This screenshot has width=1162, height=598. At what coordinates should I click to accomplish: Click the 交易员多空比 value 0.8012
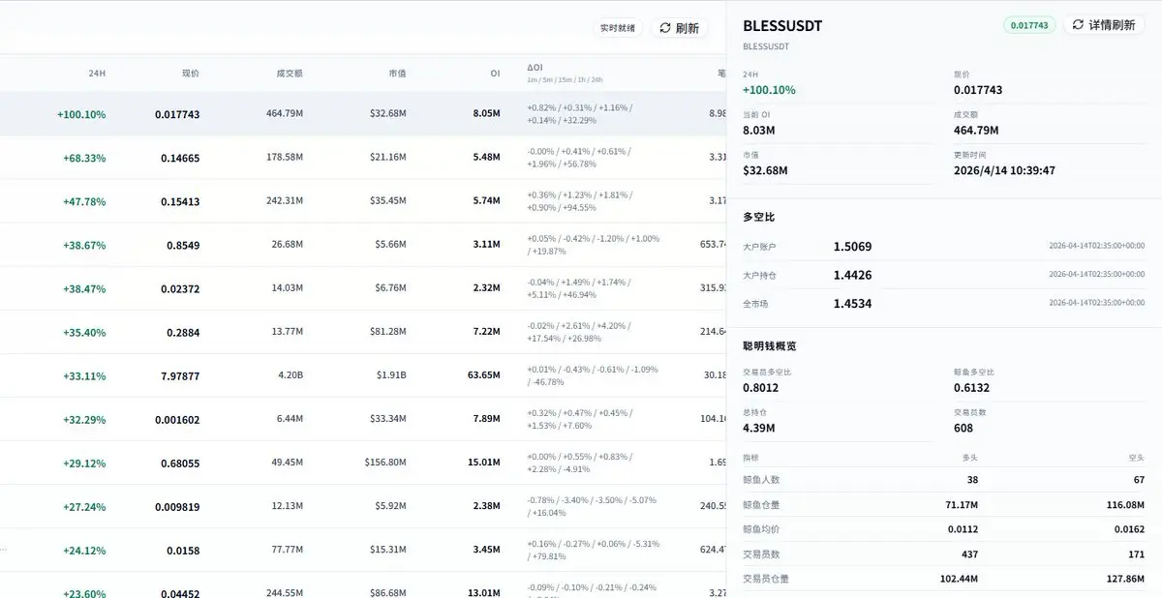tap(760, 388)
